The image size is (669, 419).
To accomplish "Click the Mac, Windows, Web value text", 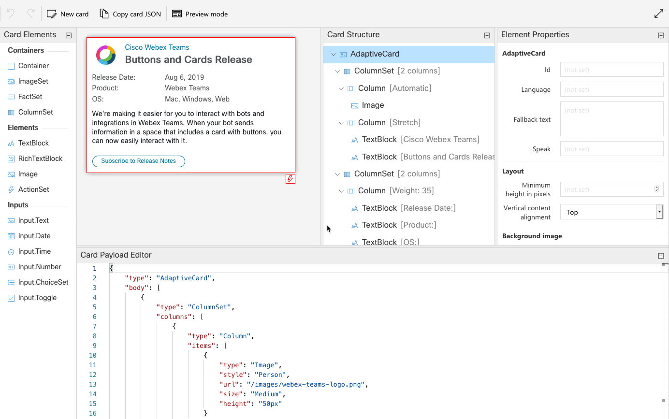I will point(197,99).
